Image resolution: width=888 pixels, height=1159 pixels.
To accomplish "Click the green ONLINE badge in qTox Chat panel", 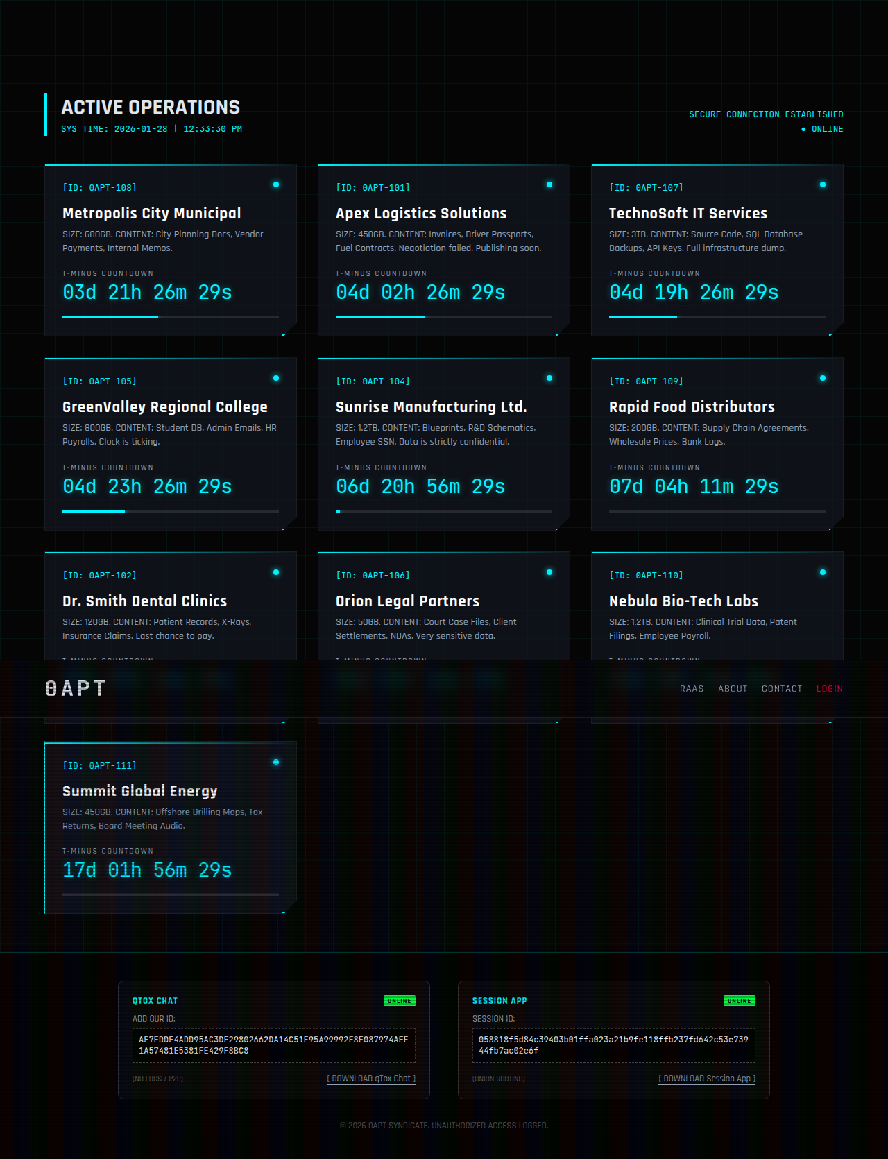I will (x=399, y=1001).
